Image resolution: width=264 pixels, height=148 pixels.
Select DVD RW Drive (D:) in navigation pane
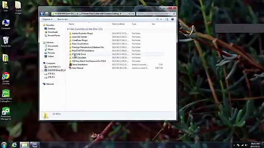[x=55, y=70]
